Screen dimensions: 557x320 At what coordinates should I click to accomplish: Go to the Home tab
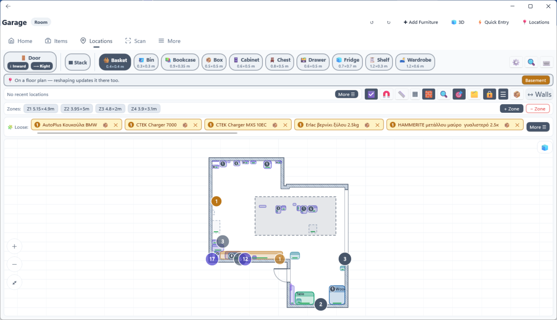point(20,41)
